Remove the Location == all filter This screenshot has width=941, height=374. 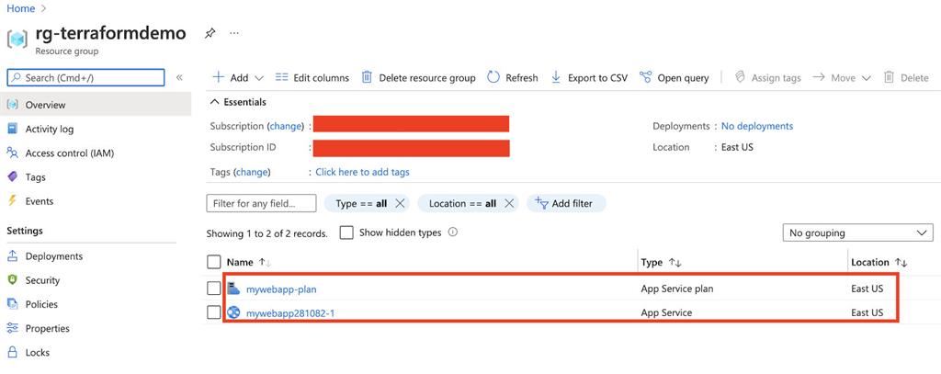tap(509, 203)
